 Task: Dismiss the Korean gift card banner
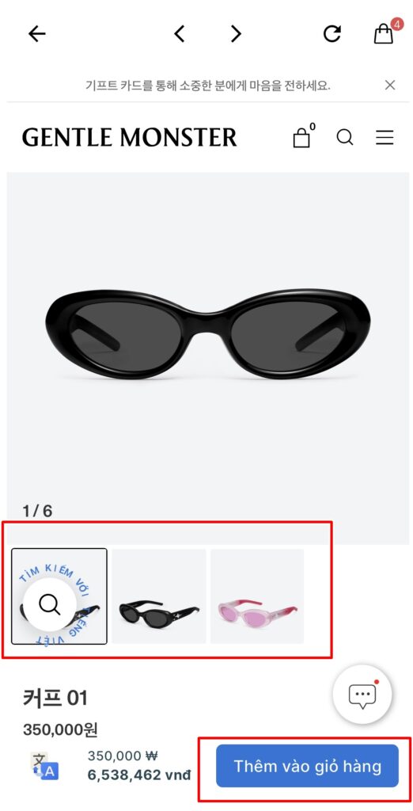390,85
